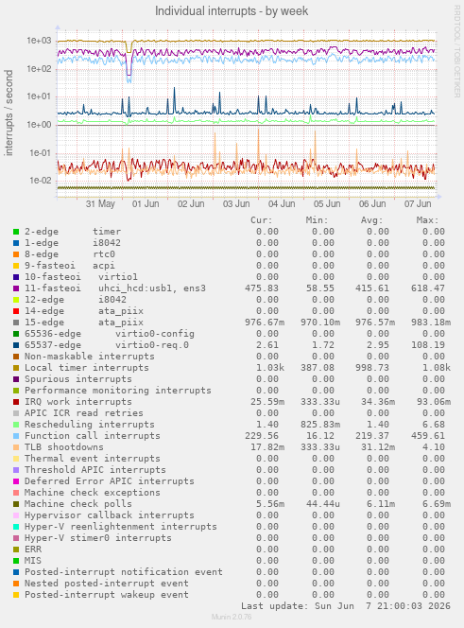Click the 'Hyper-V stimer0 interrupts' label
Viewport: 464px width, 628px height.
[98, 538]
